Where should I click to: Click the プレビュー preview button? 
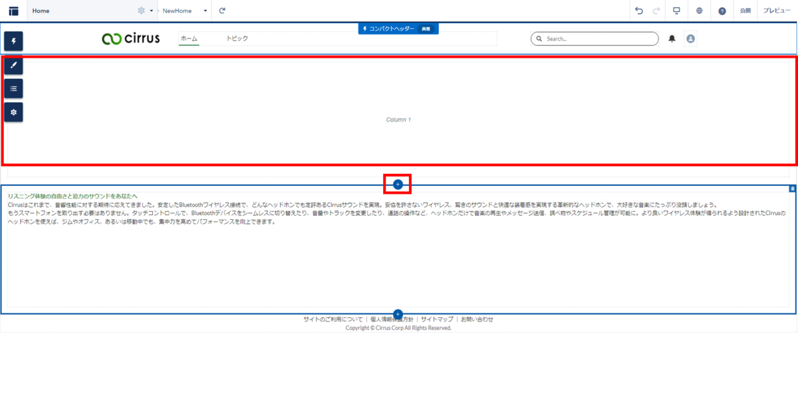(777, 11)
